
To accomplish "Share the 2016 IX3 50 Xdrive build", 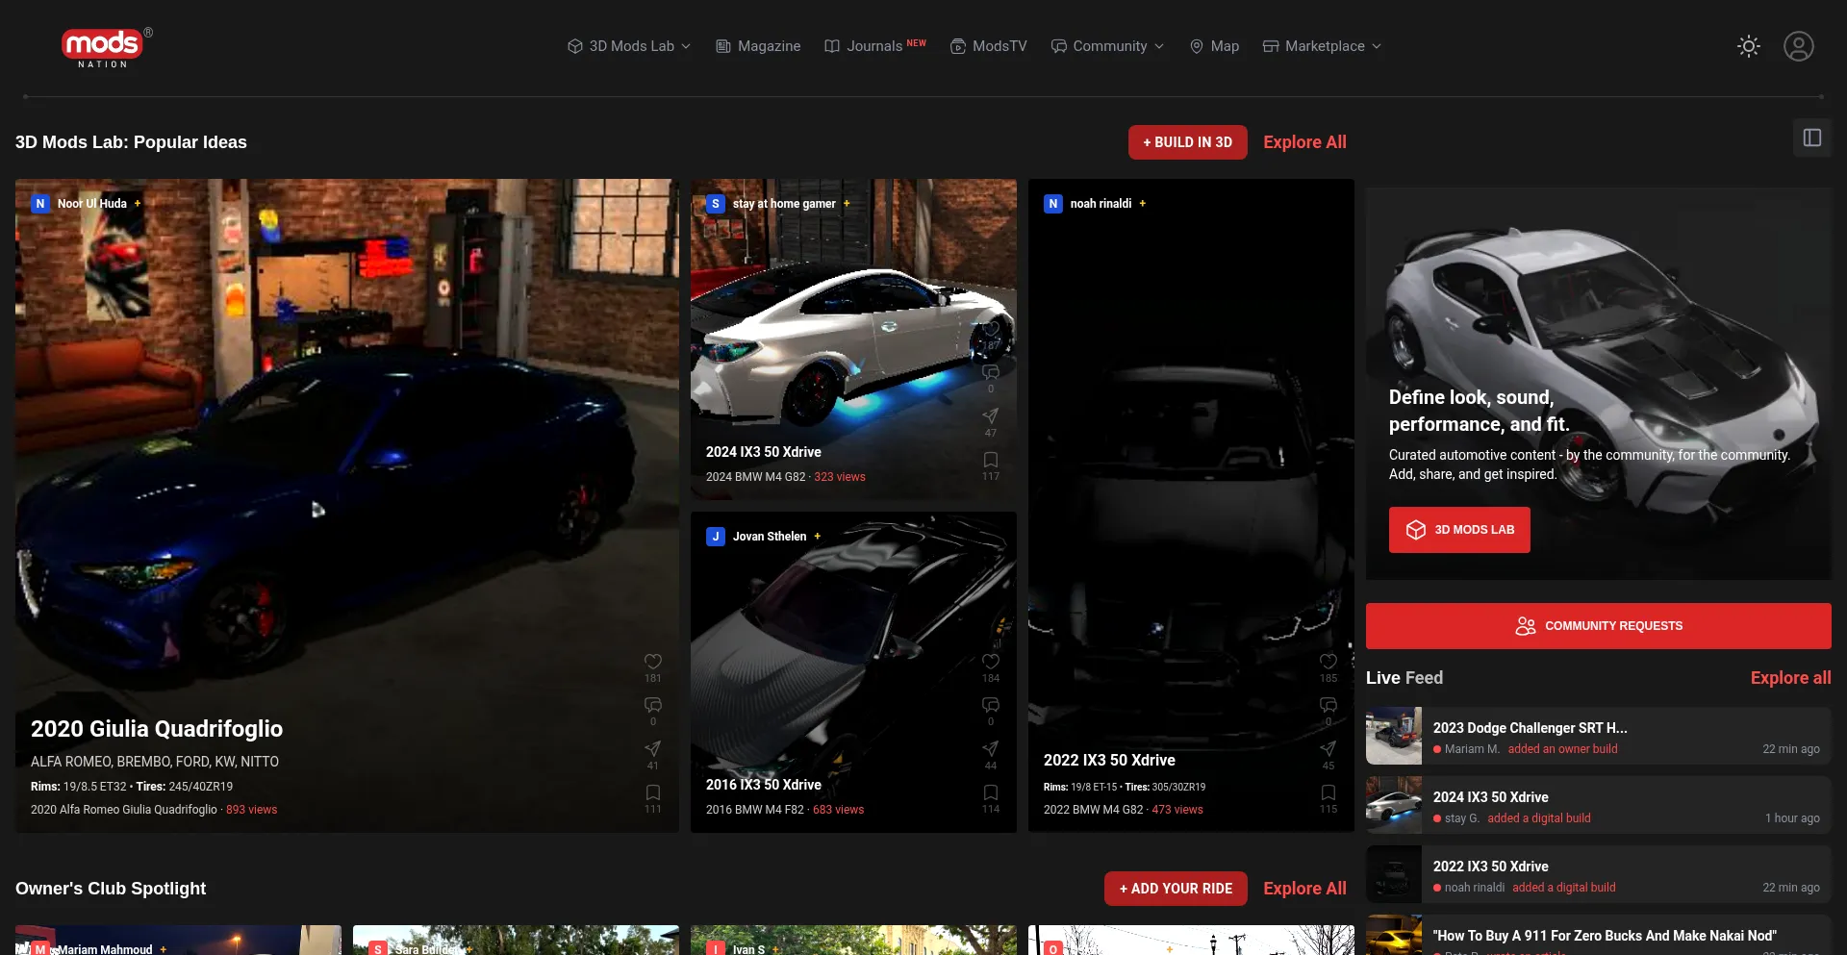I will click(x=991, y=748).
